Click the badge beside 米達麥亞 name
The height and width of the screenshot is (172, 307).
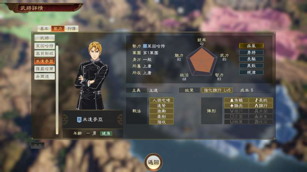coord(79,120)
